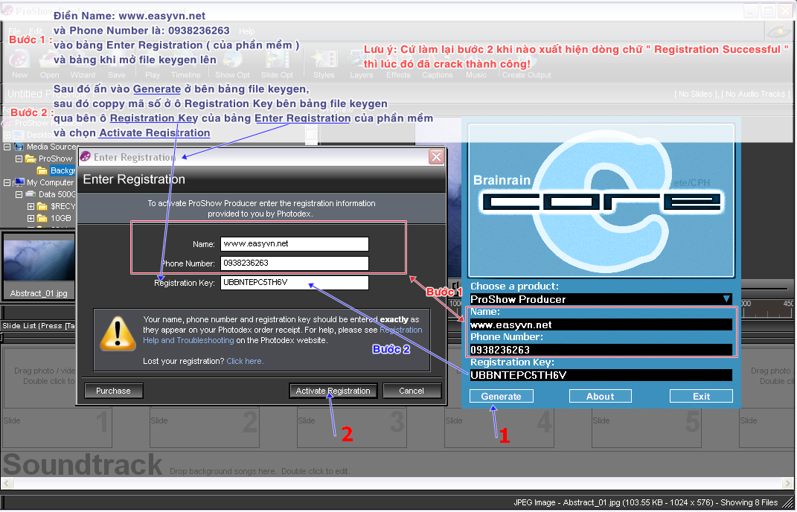797x512 pixels.
Task: Click the Exit button in the keygen
Action: [702, 396]
